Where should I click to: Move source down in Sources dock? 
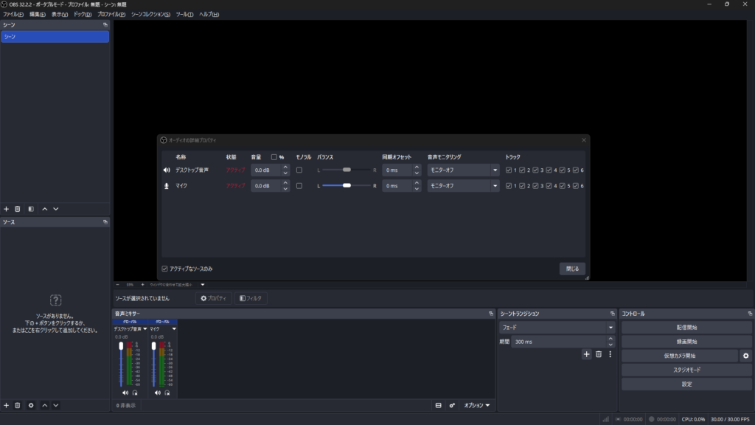tap(56, 405)
